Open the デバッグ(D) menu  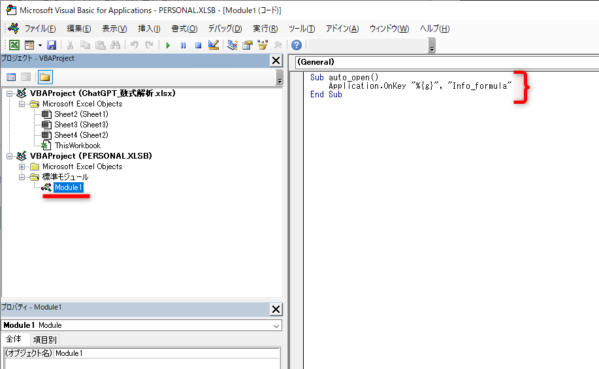pyautogui.click(x=225, y=29)
